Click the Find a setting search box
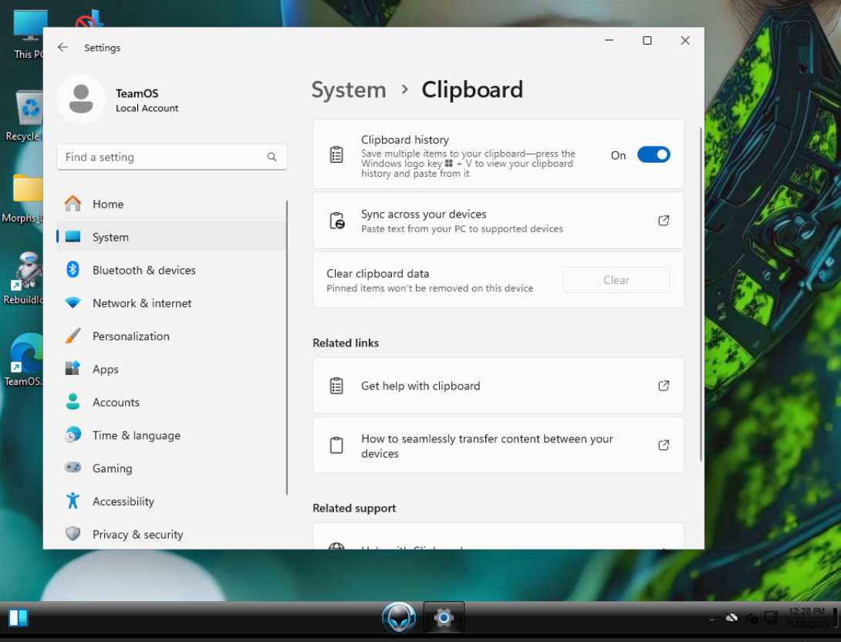The height and width of the screenshot is (642, 841). 171,157
